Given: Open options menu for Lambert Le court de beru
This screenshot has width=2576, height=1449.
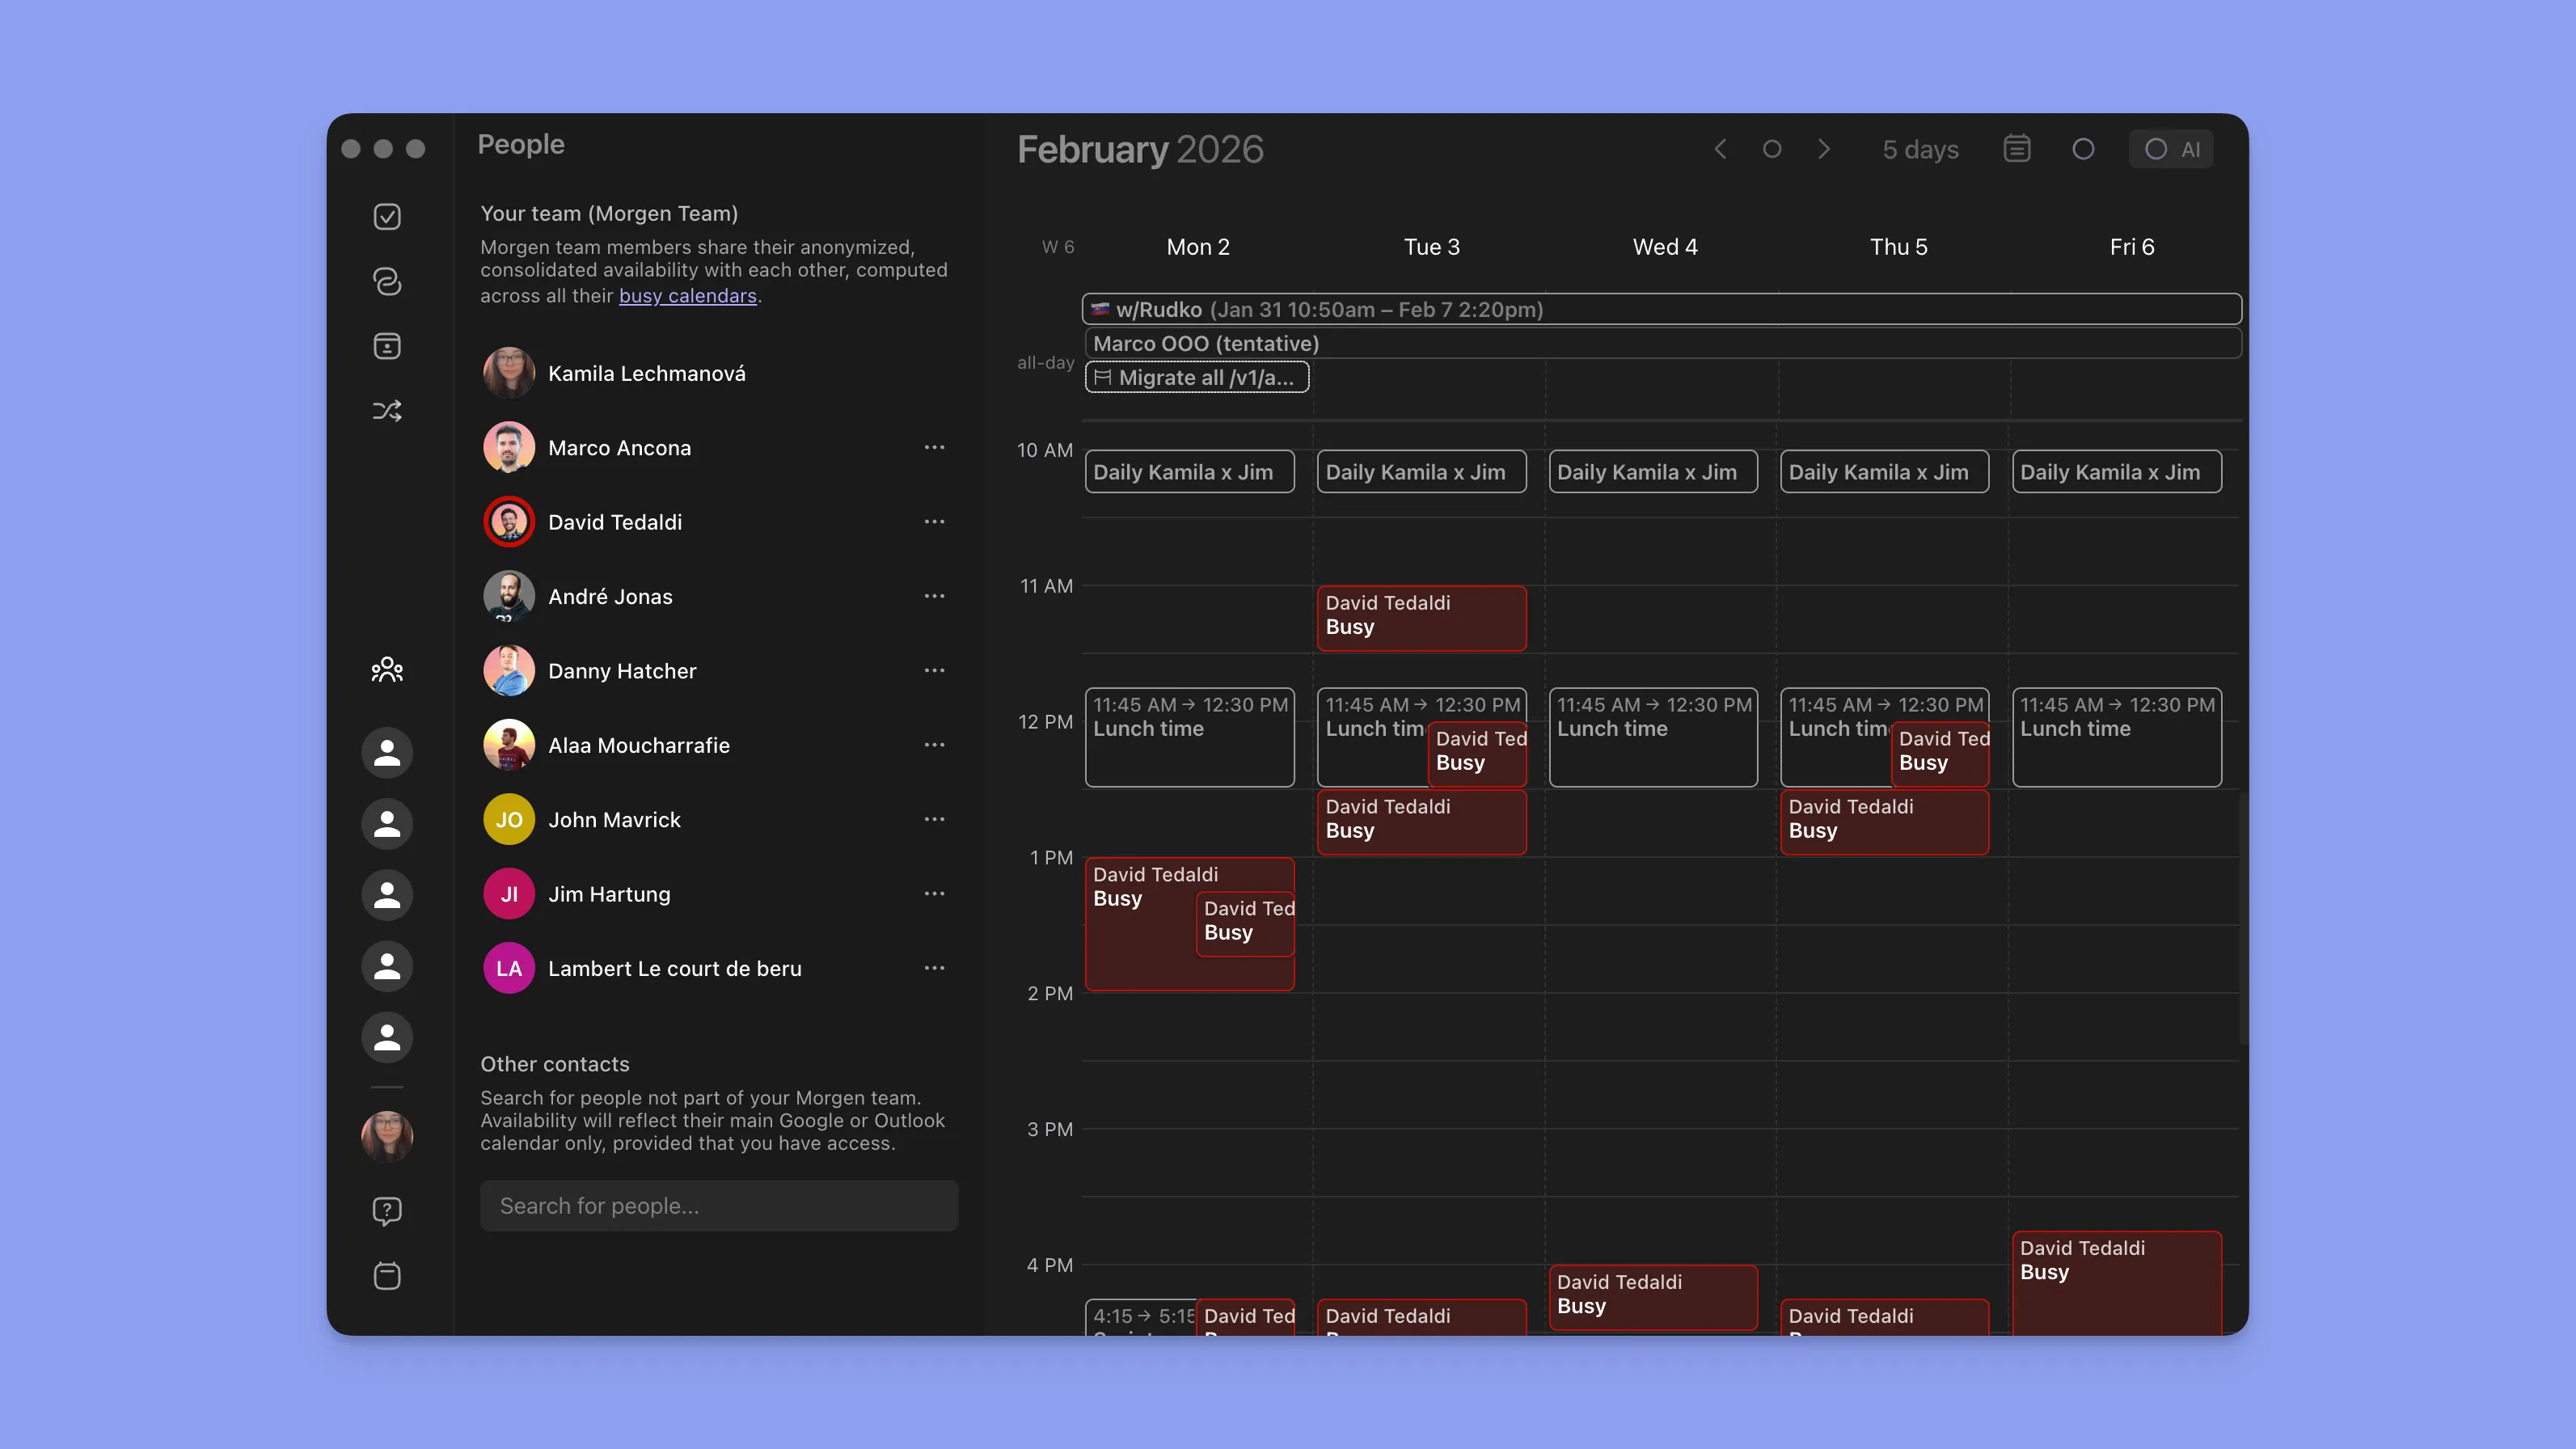Looking at the screenshot, I should [x=934, y=967].
